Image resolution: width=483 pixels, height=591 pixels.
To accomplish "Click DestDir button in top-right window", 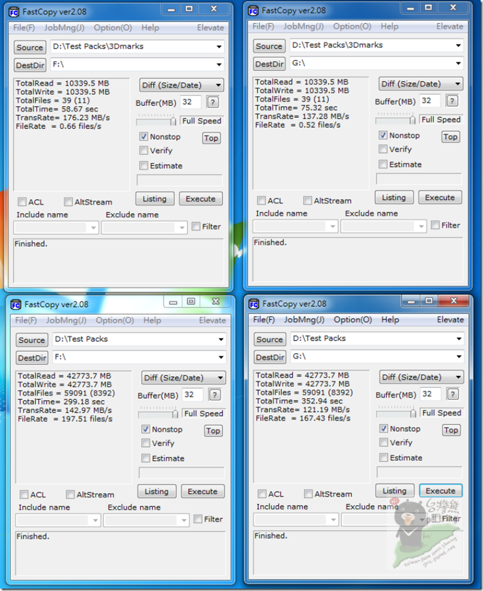I will pos(269,64).
